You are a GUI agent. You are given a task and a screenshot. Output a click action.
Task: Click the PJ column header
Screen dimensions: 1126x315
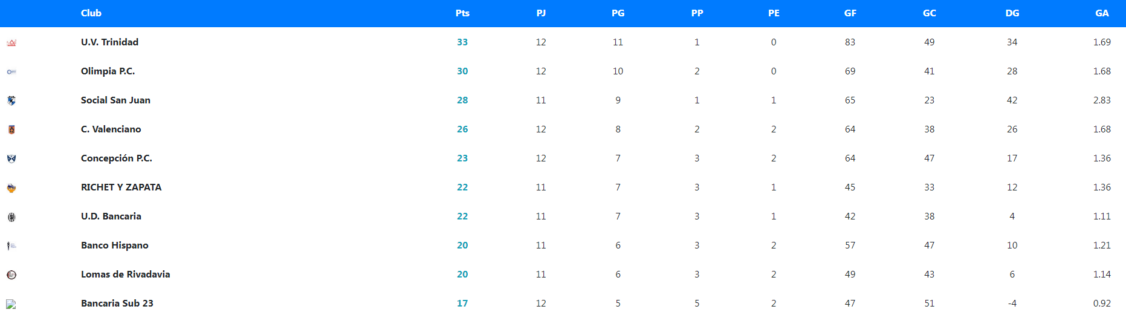[x=541, y=13]
